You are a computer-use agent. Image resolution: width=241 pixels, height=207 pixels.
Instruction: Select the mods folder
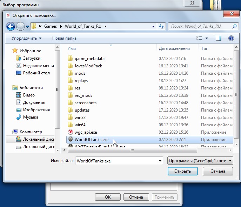(80, 73)
